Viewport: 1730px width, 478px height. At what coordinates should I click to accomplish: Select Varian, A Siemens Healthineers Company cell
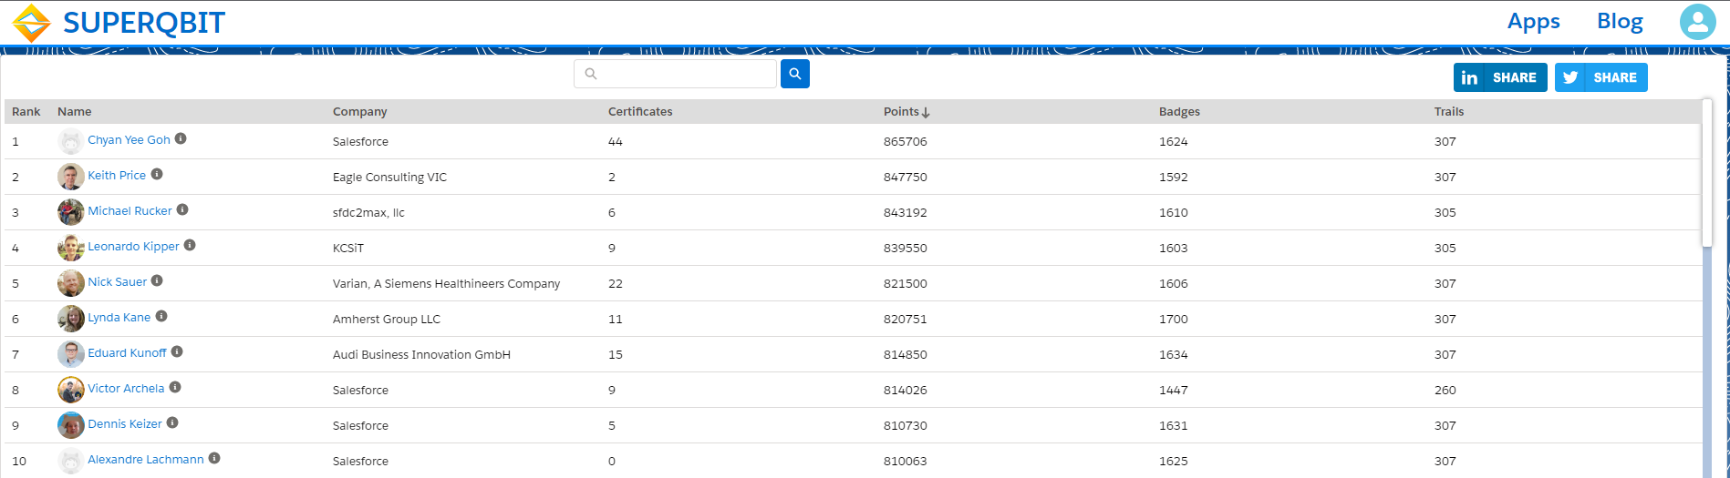click(446, 284)
